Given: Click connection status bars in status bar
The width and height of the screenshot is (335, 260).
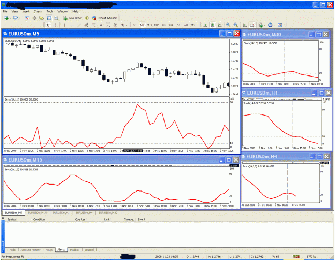Looking at the screenshot, I should click(296, 257).
